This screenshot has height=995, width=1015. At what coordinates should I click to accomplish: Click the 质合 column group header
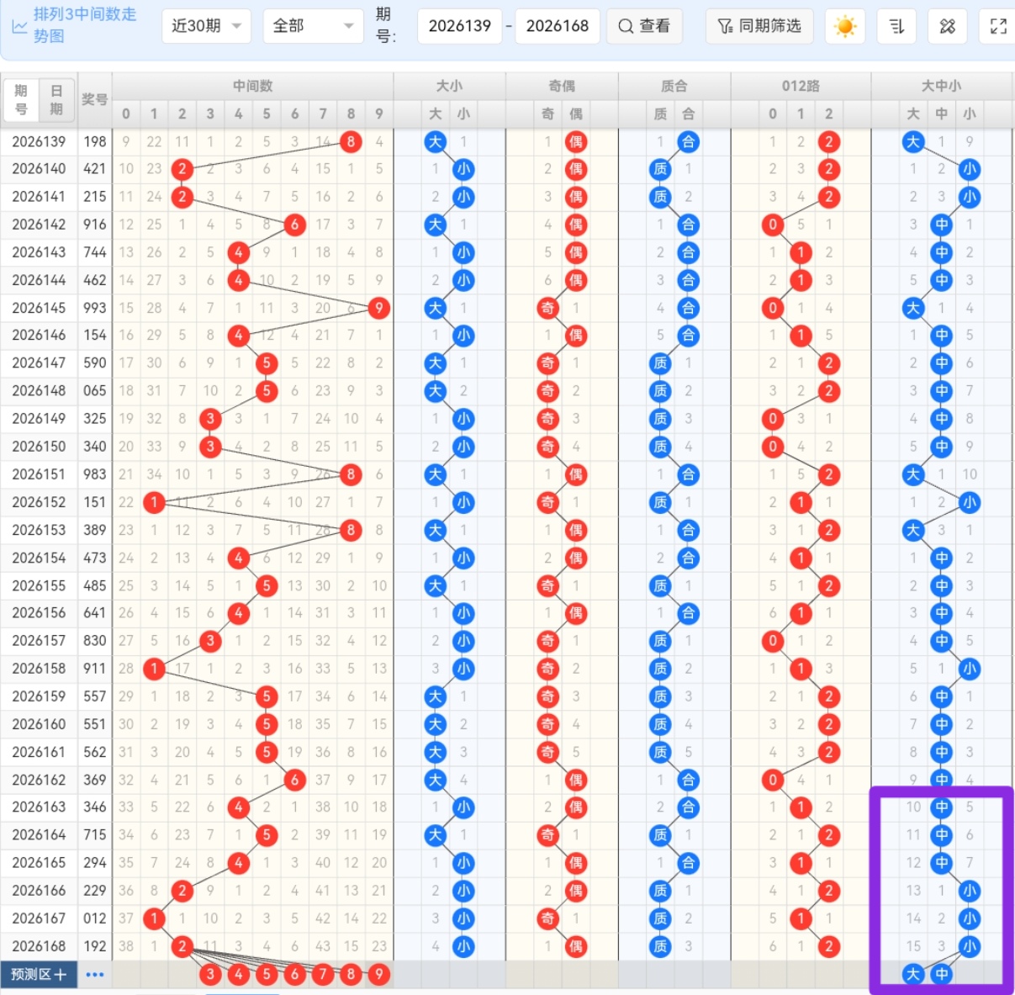click(x=674, y=86)
